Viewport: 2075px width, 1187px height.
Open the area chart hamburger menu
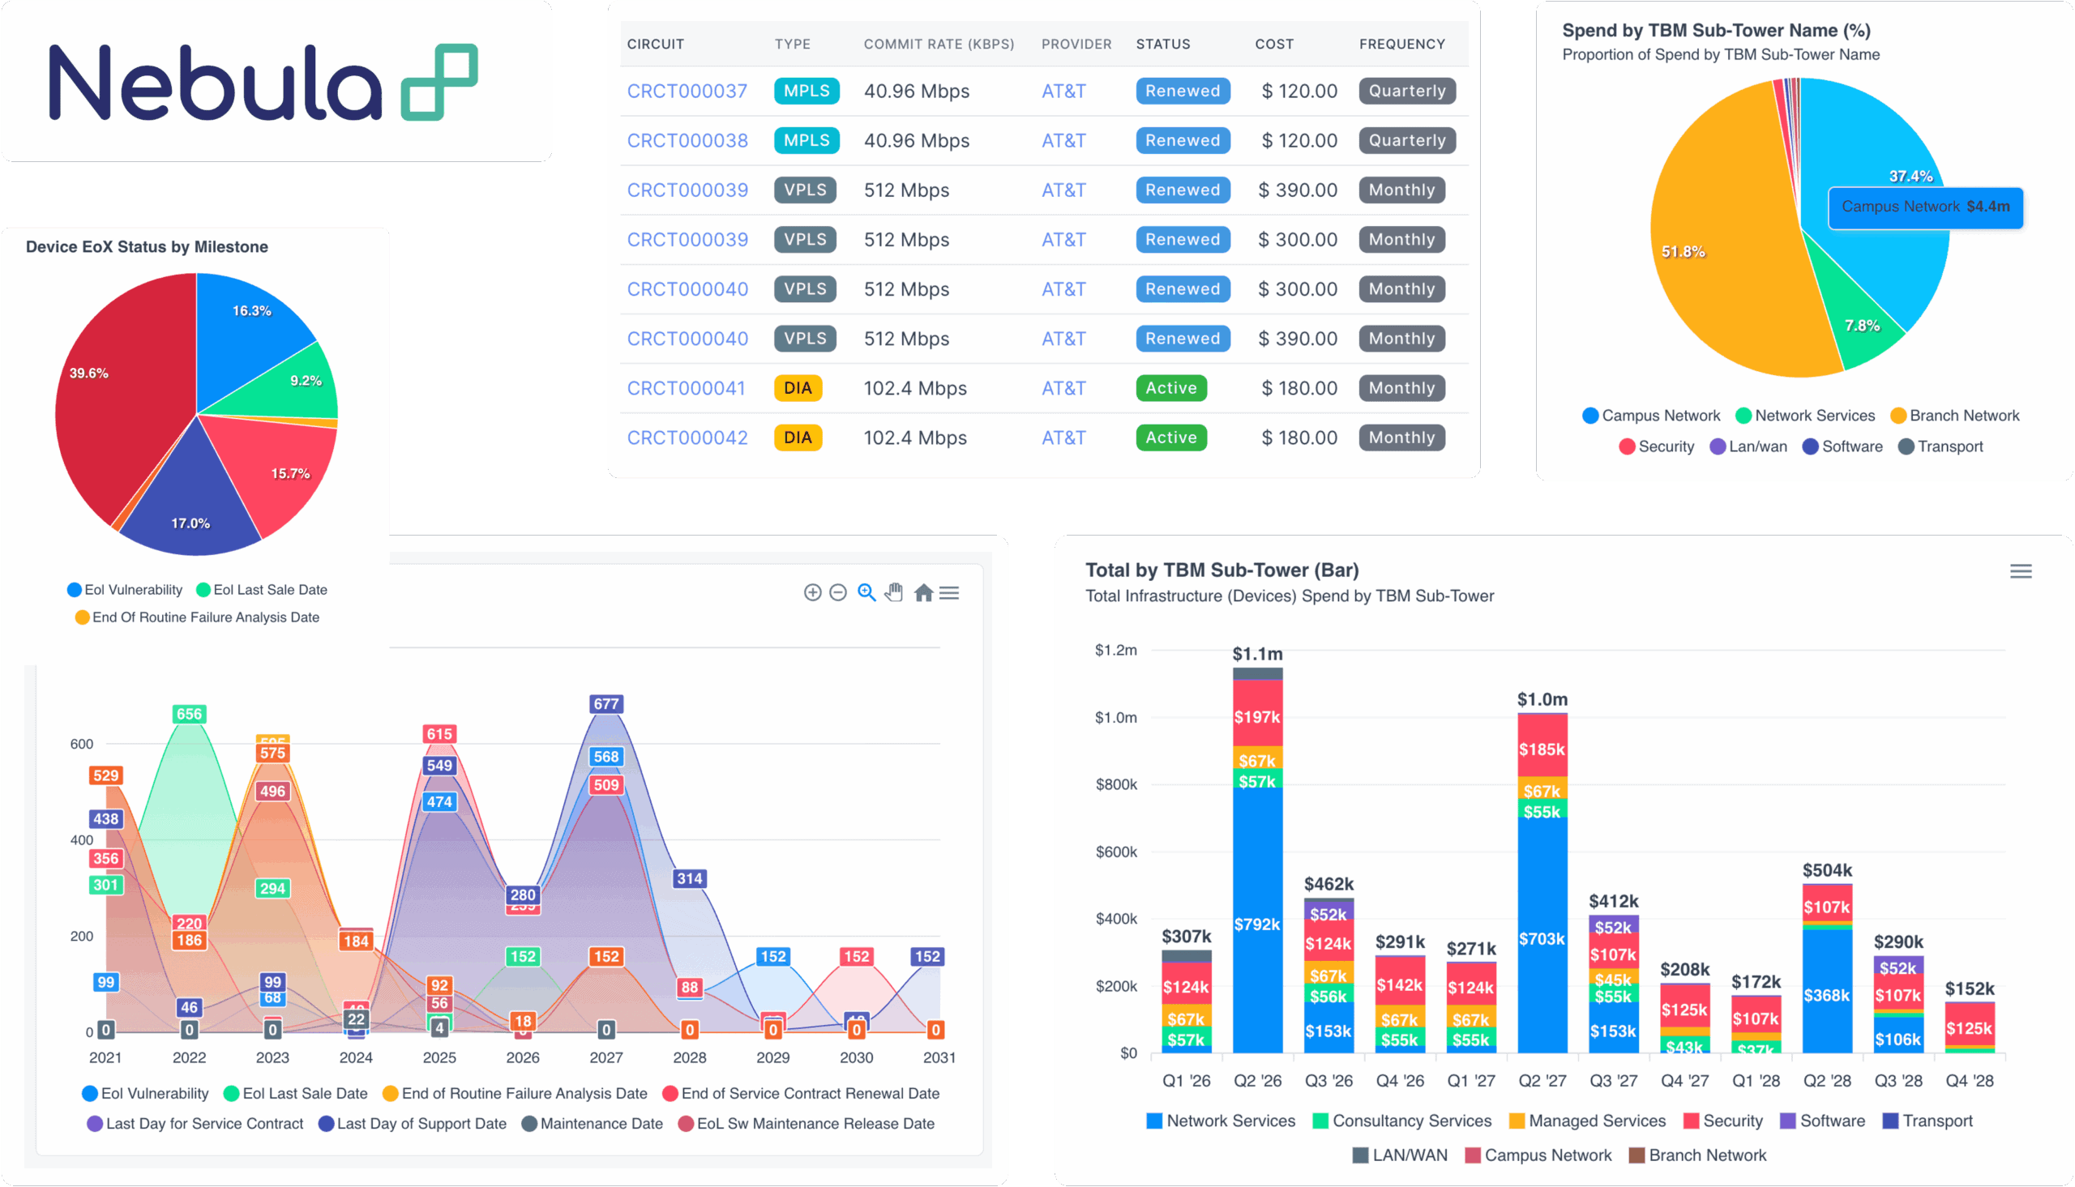click(949, 592)
